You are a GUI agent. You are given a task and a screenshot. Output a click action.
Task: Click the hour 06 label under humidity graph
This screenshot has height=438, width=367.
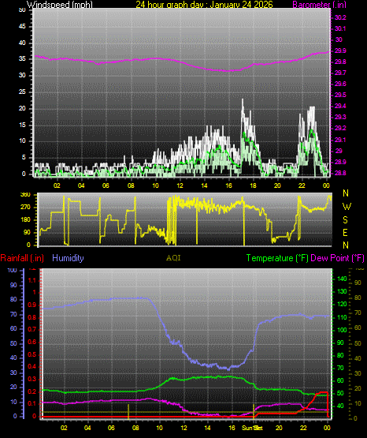click(111, 428)
